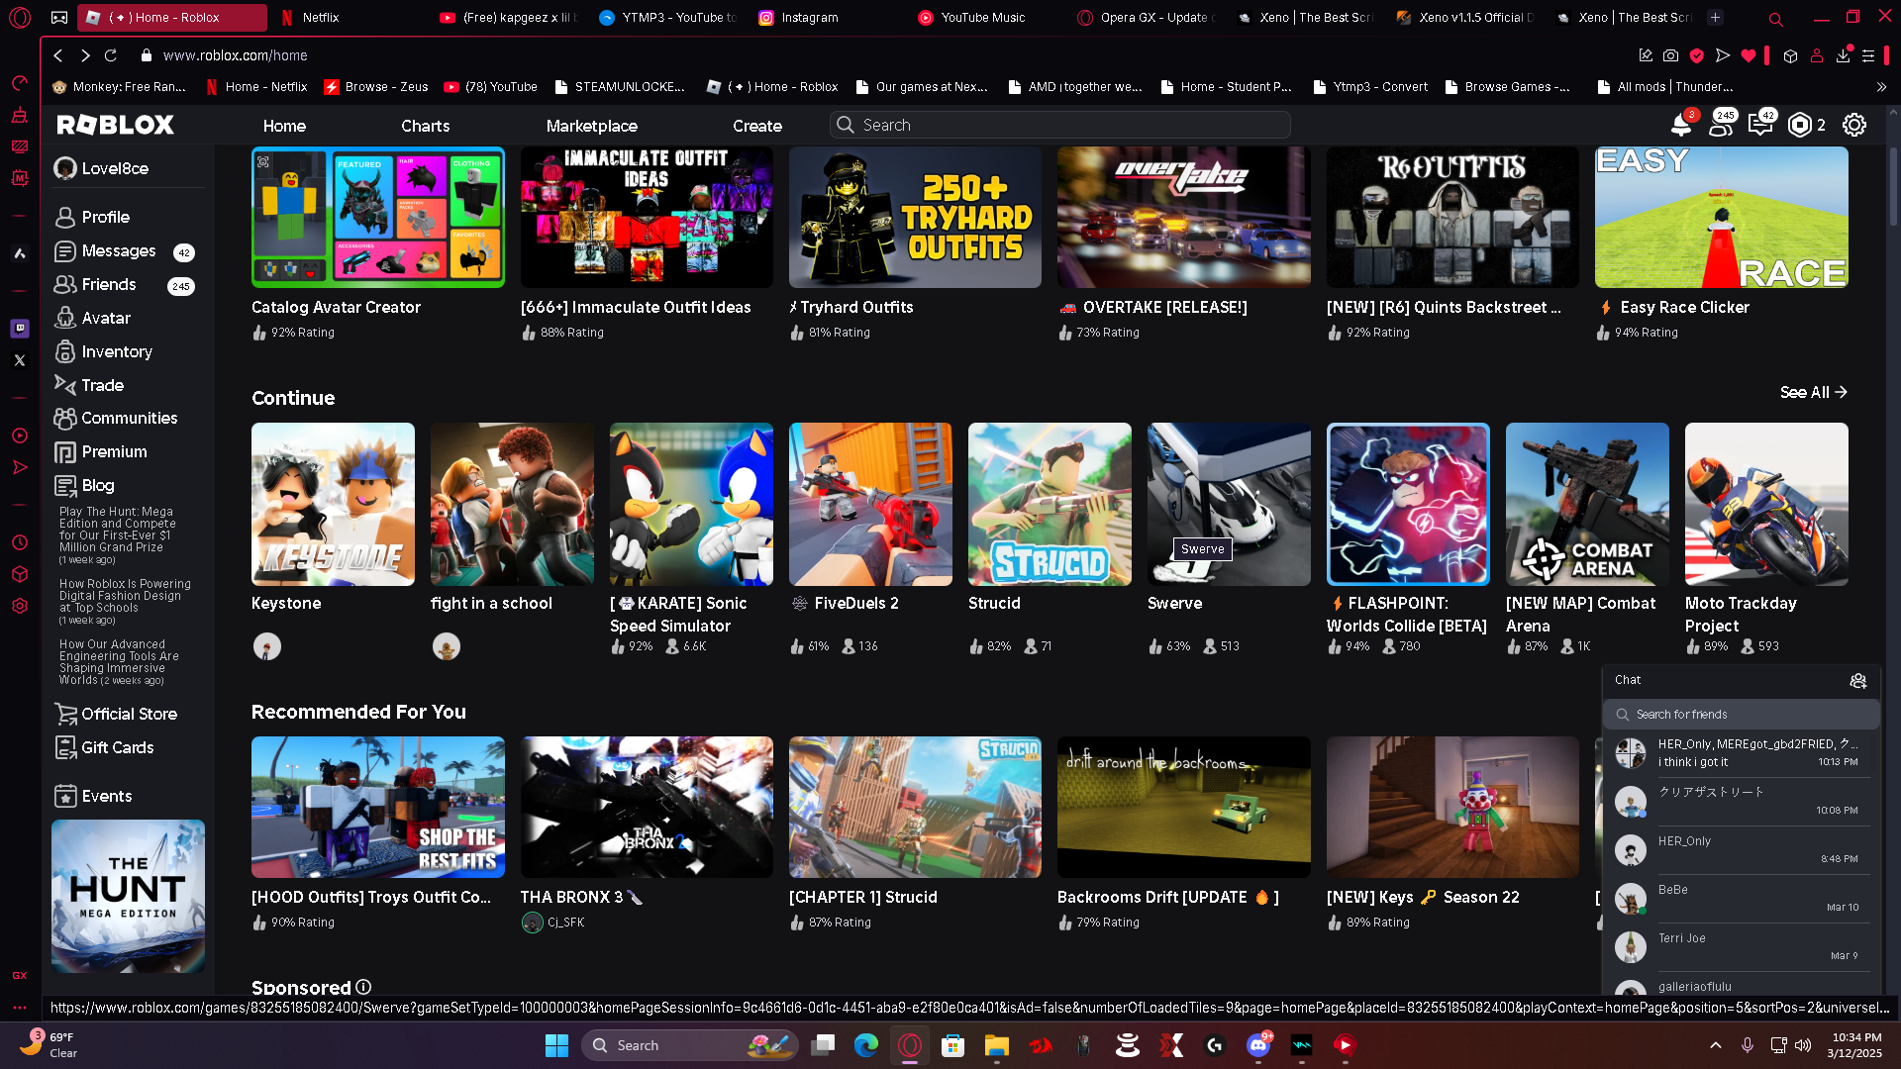Open Opera GX sidebar settings gear
Image resolution: width=1901 pixels, height=1069 pixels.
coord(20,606)
